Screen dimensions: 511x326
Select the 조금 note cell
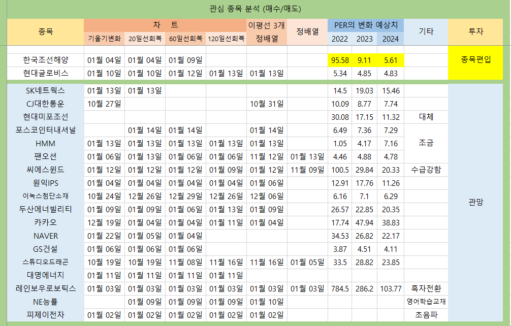tap(426, 143)
